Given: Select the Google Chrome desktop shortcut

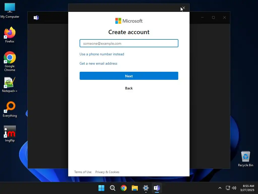Looking at the screenshot, I should click(10, 61).
